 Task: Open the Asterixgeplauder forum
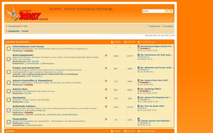(x=23, y=55)
